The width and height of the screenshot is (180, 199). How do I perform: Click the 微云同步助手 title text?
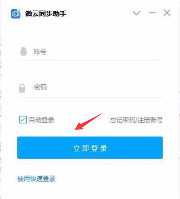click(x=46, y=13)
